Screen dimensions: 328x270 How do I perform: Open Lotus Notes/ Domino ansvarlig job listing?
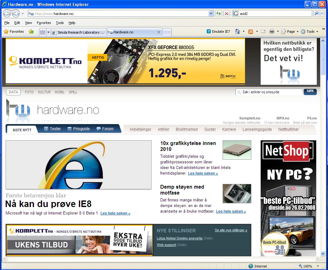click(x=180, y=238)
